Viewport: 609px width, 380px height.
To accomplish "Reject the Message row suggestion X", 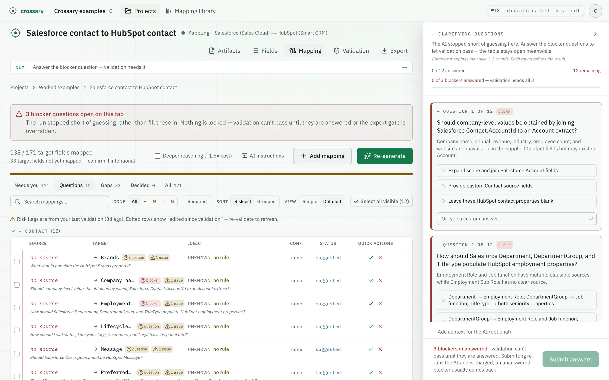I will coord(380,349).
